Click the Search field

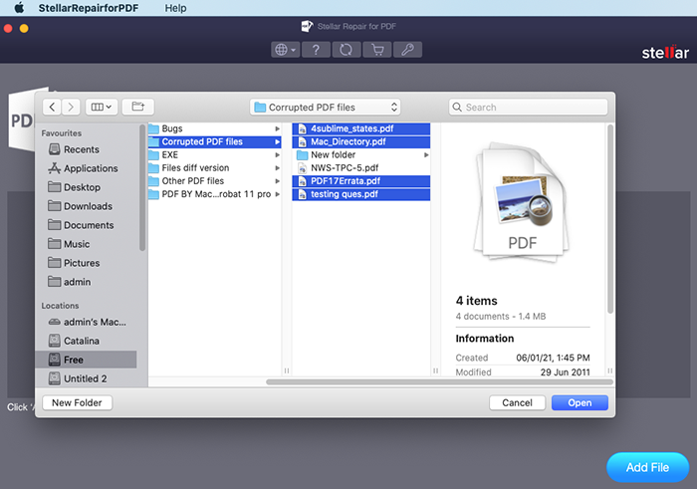point(528,107)
